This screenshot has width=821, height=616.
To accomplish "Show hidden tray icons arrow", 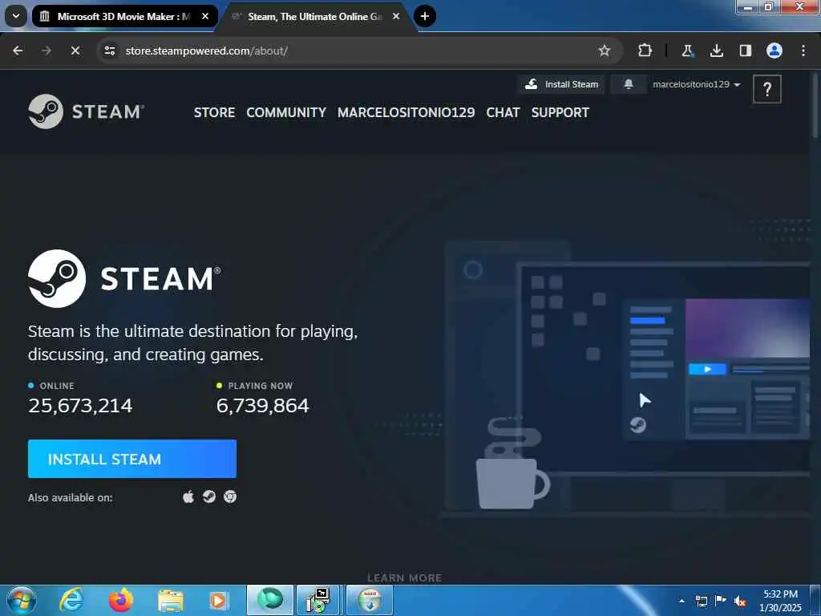I will click(681, 602).
